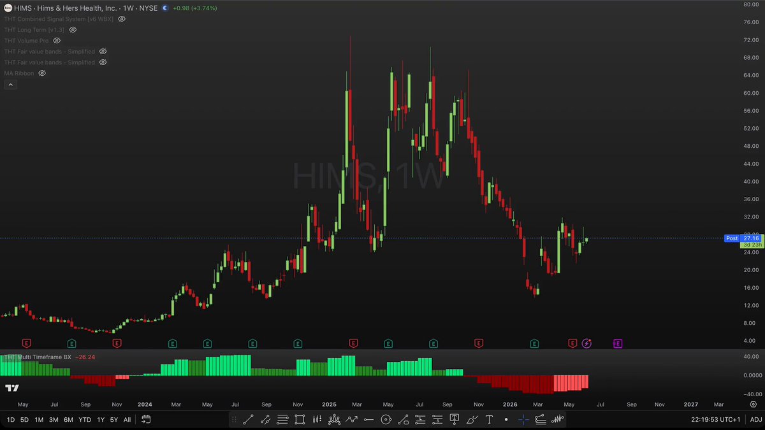Select the Brush drawing tool
Viewport: 765px width, 430px height.
(472, 419)
